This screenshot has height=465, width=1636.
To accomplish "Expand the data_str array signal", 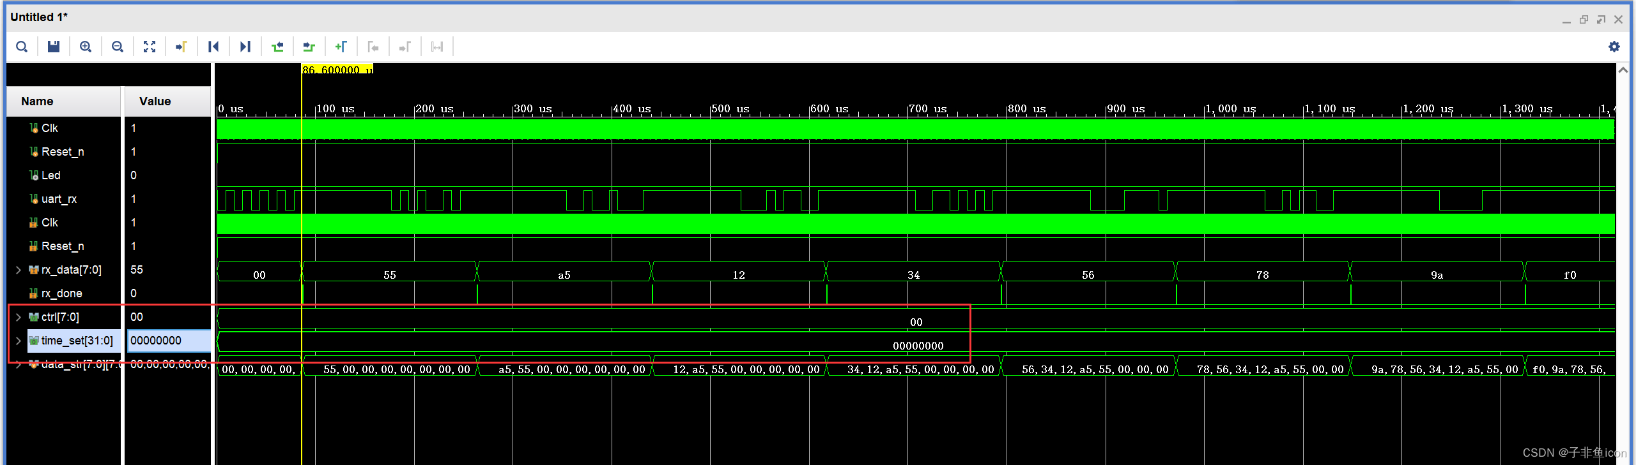I will [19, 364].
